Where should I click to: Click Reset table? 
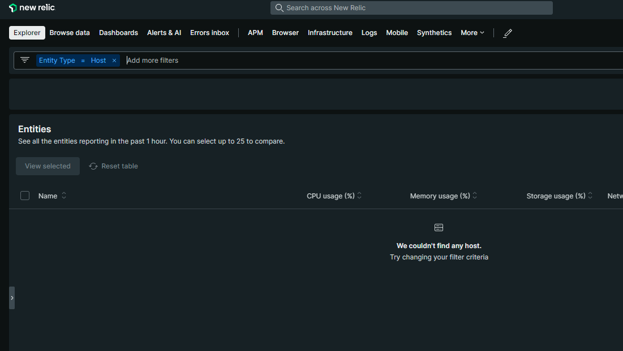(114, 166)
